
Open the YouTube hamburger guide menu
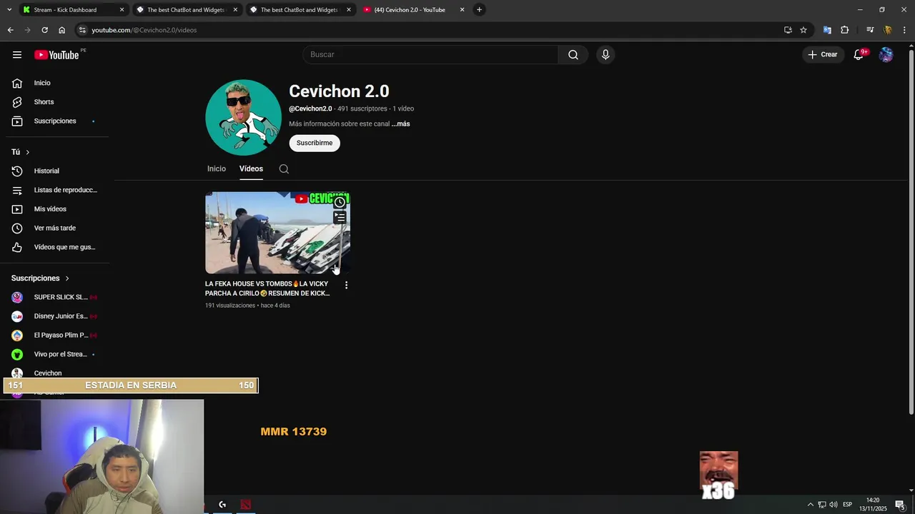click(17, 55)
